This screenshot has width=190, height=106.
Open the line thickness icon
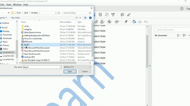(140, 21)
